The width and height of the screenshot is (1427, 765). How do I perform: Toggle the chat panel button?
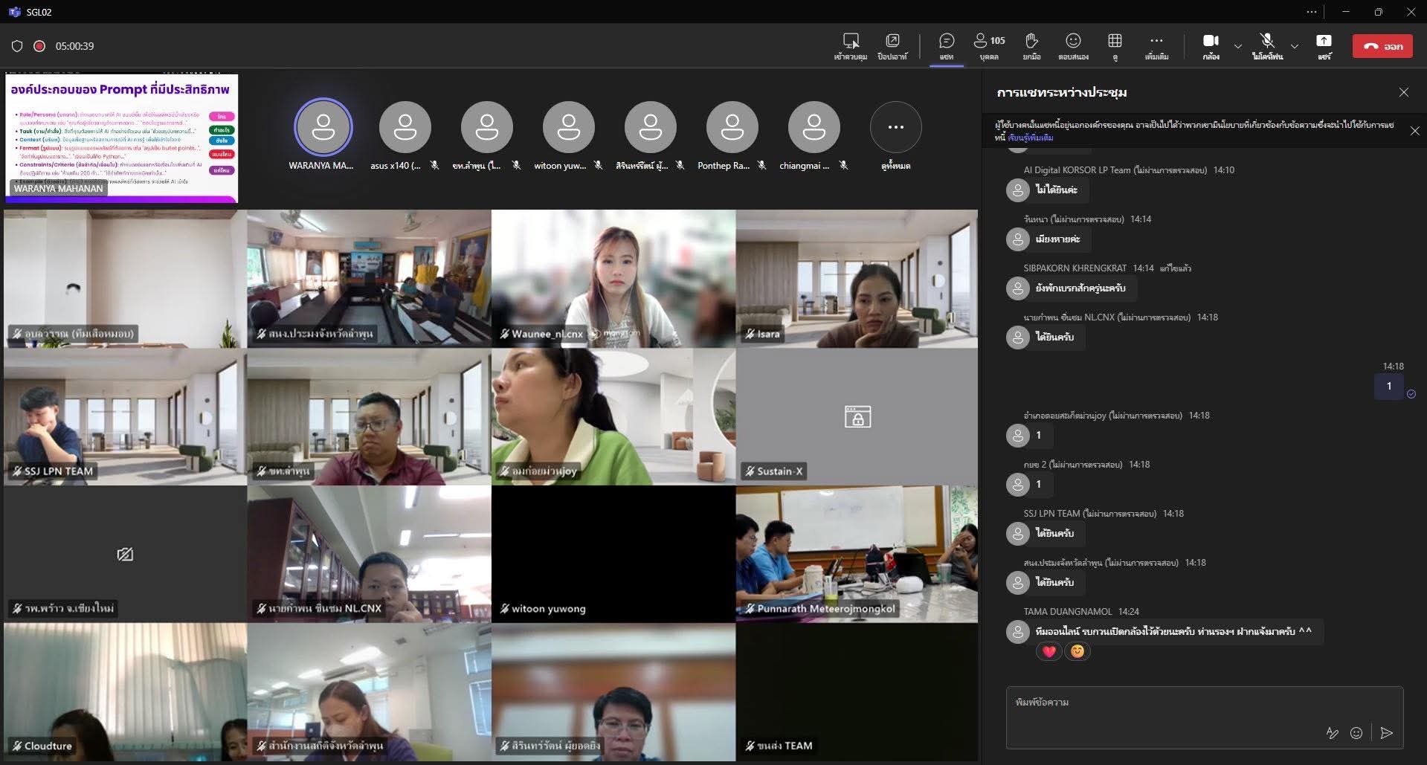(x=946, y=45)
